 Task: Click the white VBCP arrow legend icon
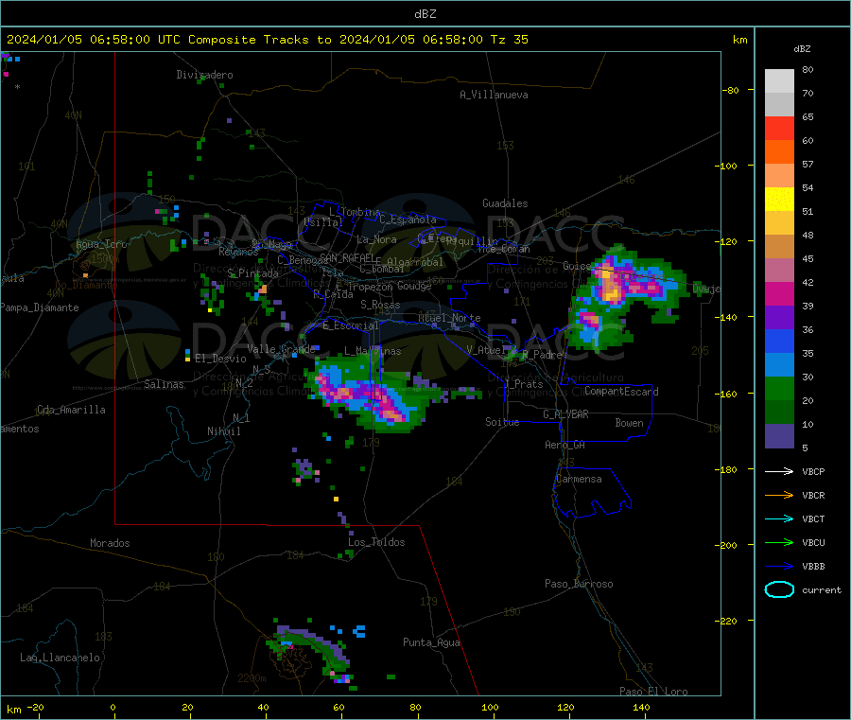(779, 471)
